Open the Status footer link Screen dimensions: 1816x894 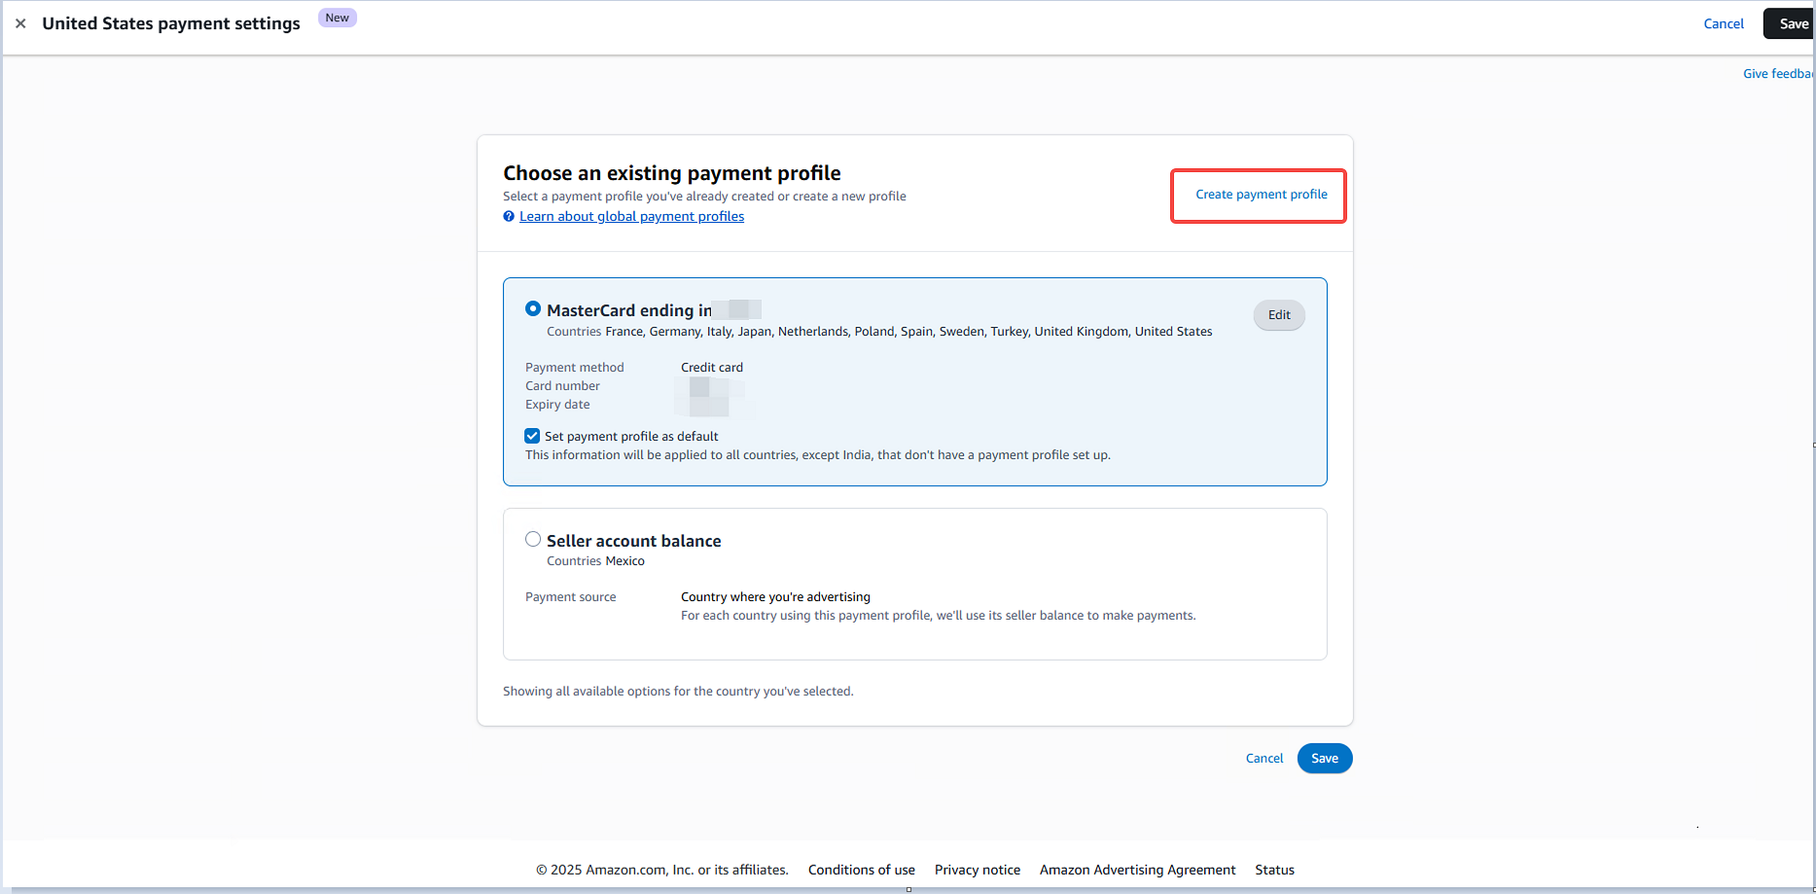tap(1274, 870)
